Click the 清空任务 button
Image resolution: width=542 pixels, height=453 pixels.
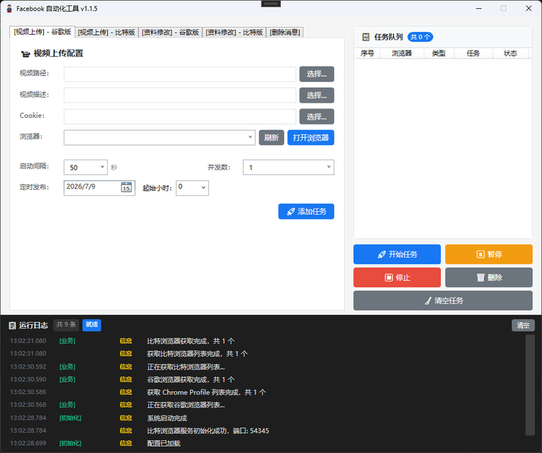[x=443, y=300]
